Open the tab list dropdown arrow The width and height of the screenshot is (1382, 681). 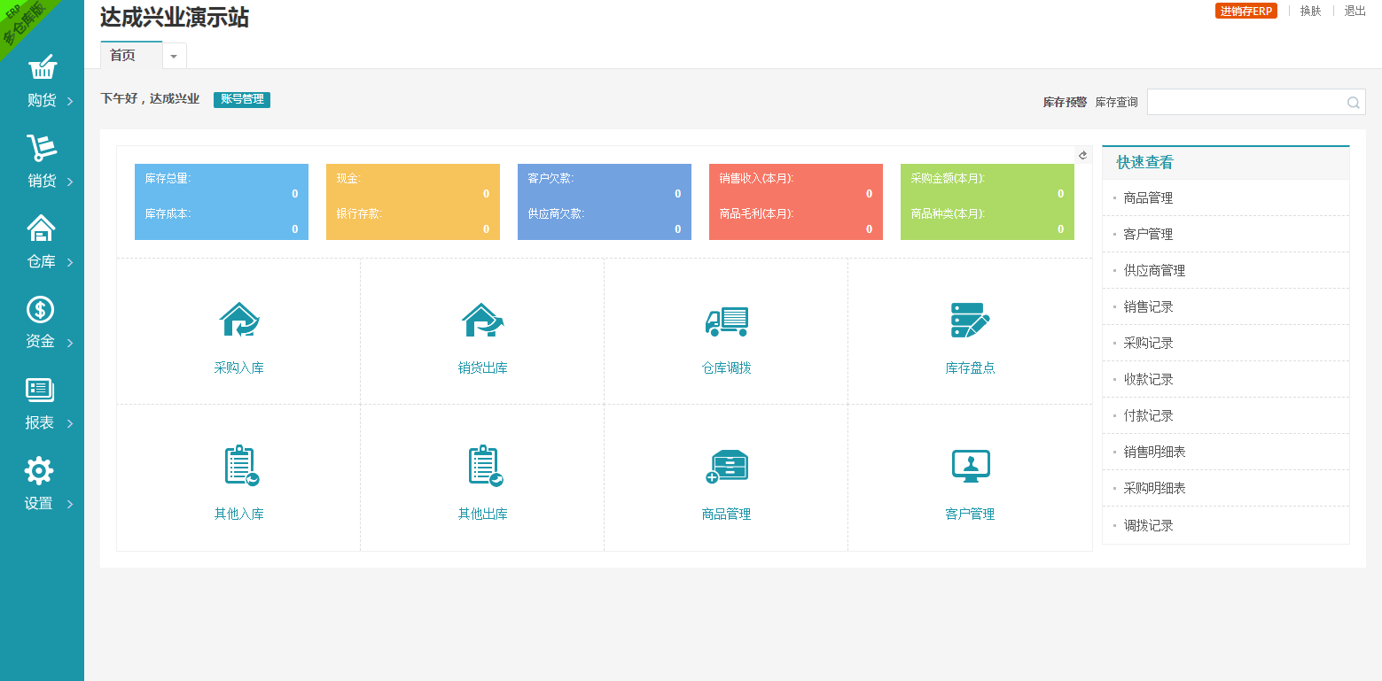pos(174,56)
